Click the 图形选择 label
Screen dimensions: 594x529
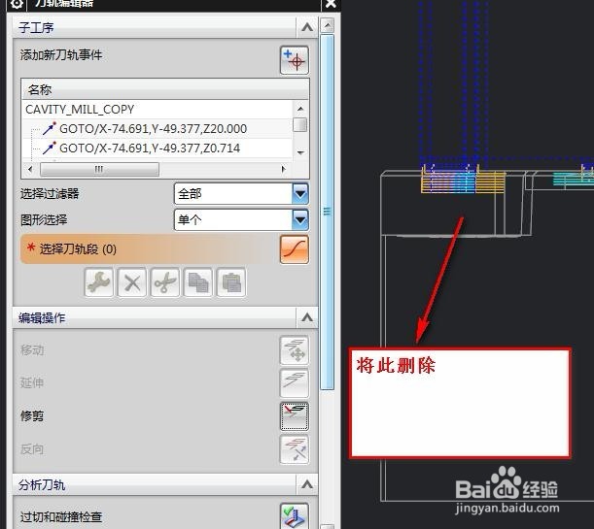pyautogui.click(x=44, y=219)
